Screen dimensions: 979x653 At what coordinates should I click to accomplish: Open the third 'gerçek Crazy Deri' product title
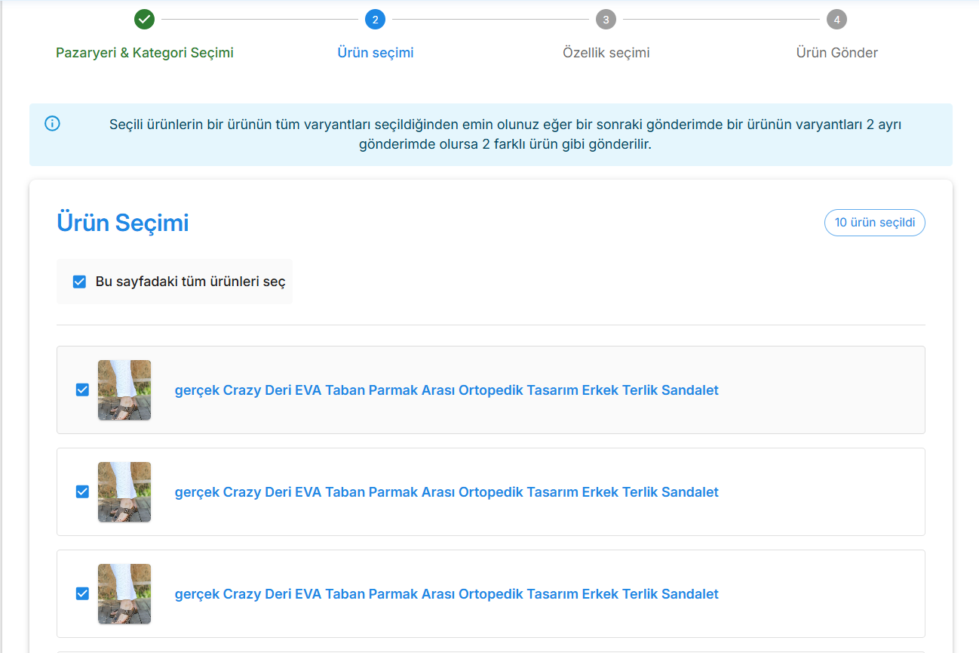(x=447, y=594)
